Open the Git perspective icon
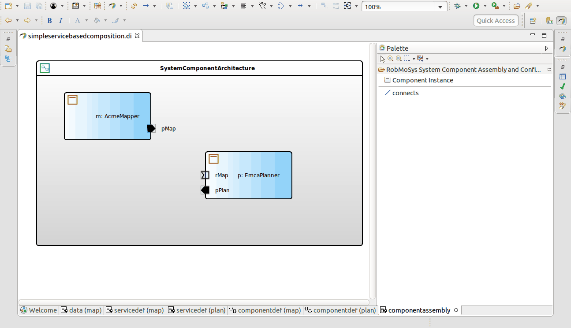The width and height of the screenshot is (571, 328). point(549,21)
